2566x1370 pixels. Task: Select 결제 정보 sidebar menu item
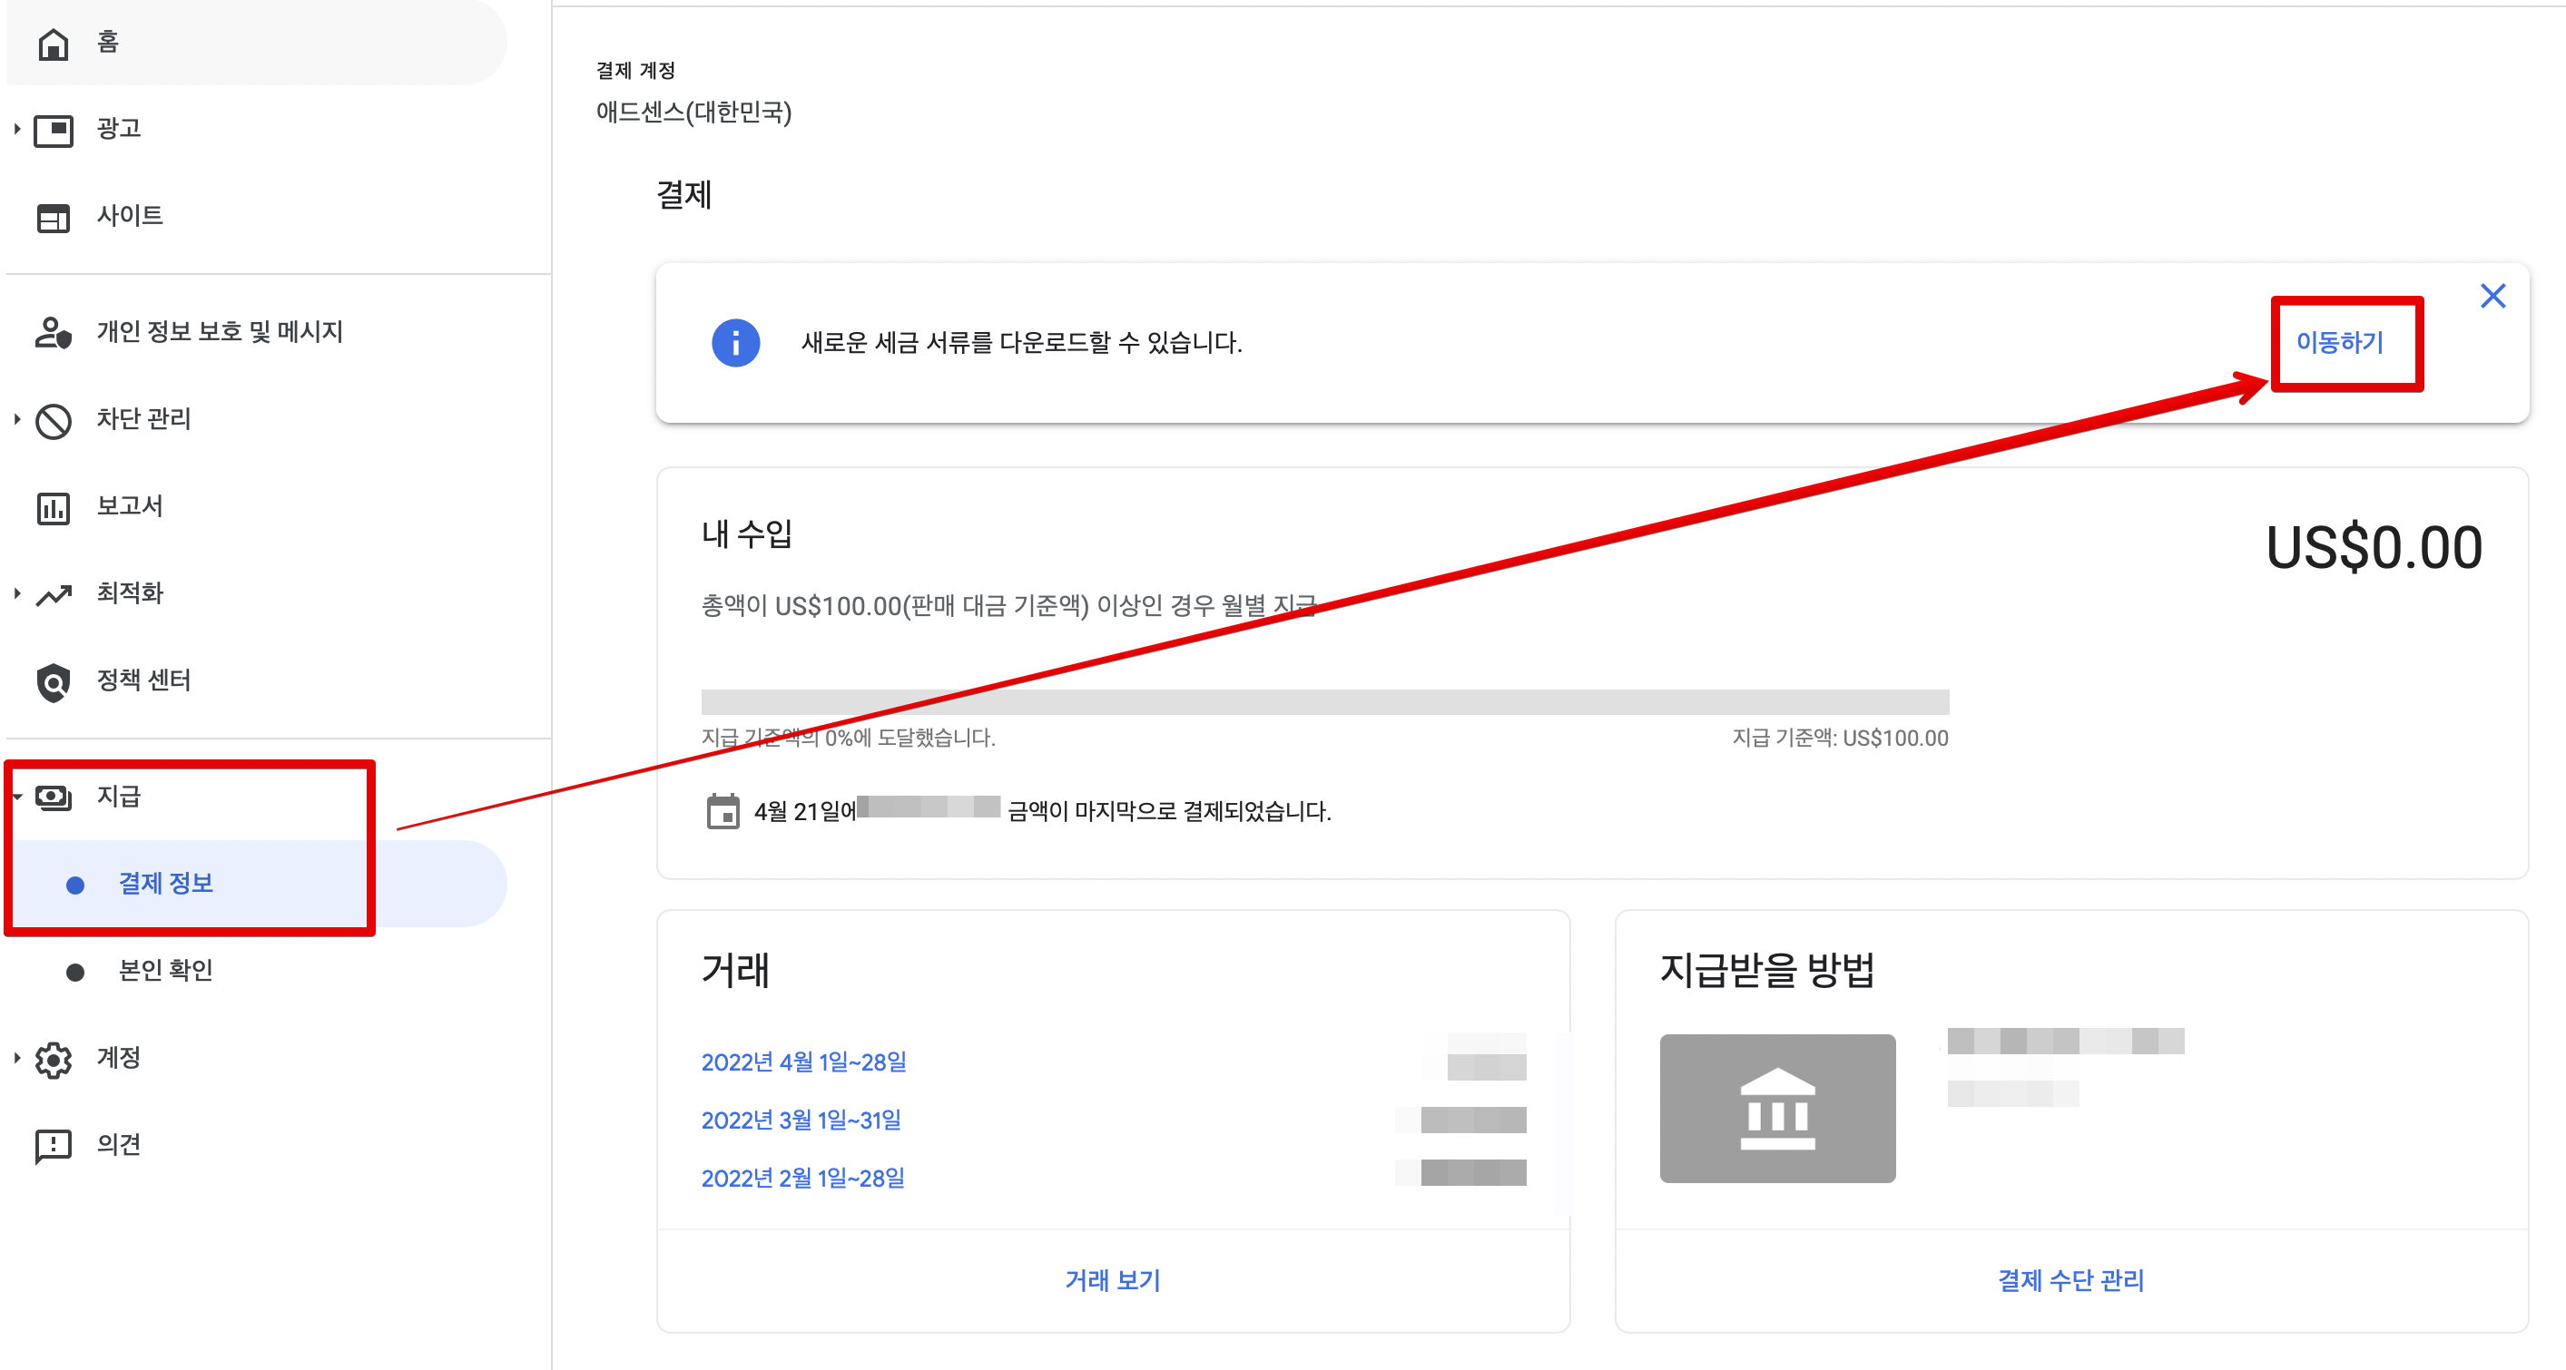[x=165, y=883]
